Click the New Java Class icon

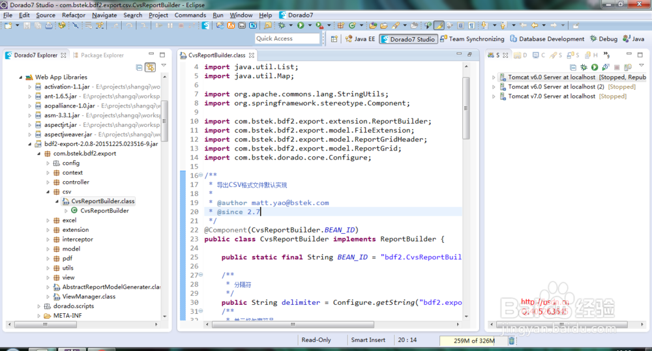352,25
